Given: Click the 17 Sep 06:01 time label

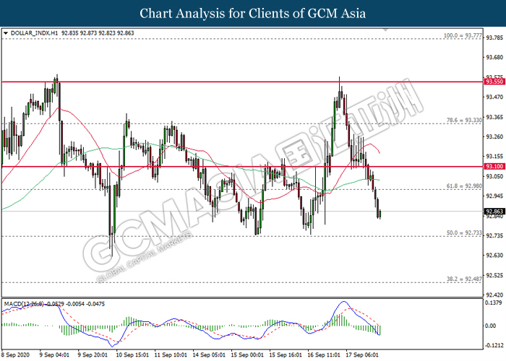Looking at the screenshot, I should [x=362, y=355].
